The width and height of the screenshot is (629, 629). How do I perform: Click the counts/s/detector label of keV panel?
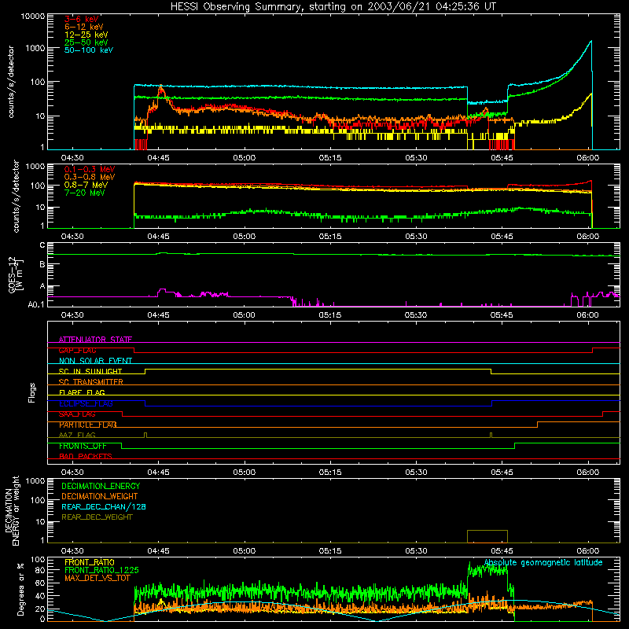(x=11, y=82)
